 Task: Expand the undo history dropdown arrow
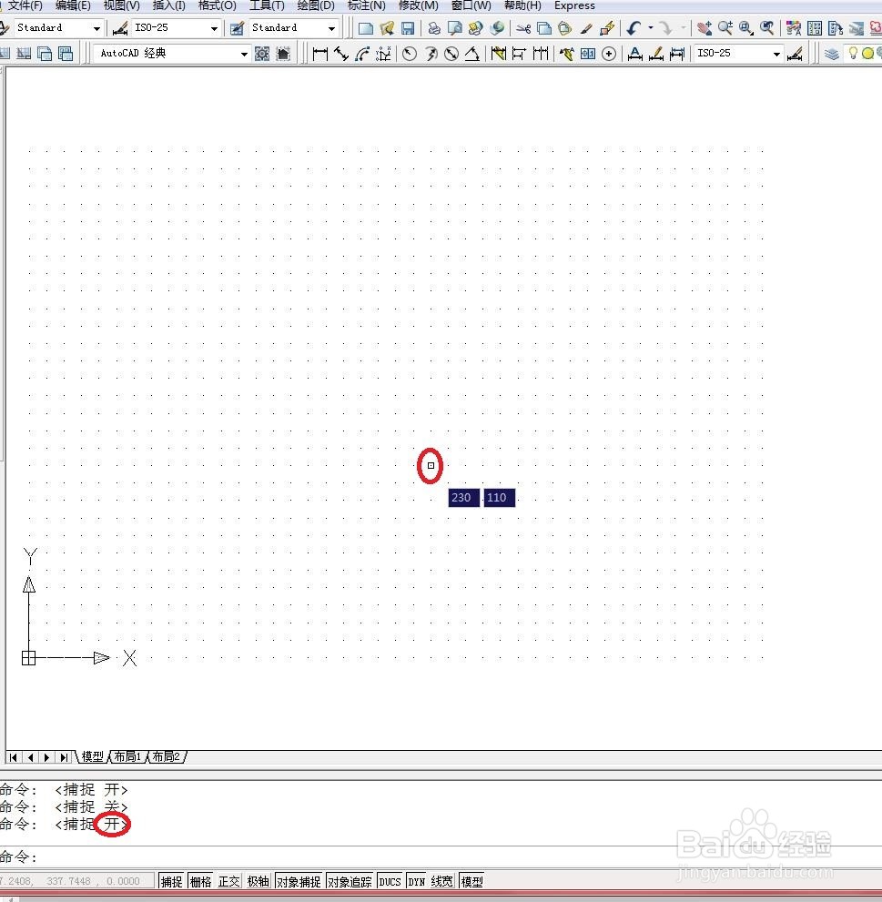point(651,28)
